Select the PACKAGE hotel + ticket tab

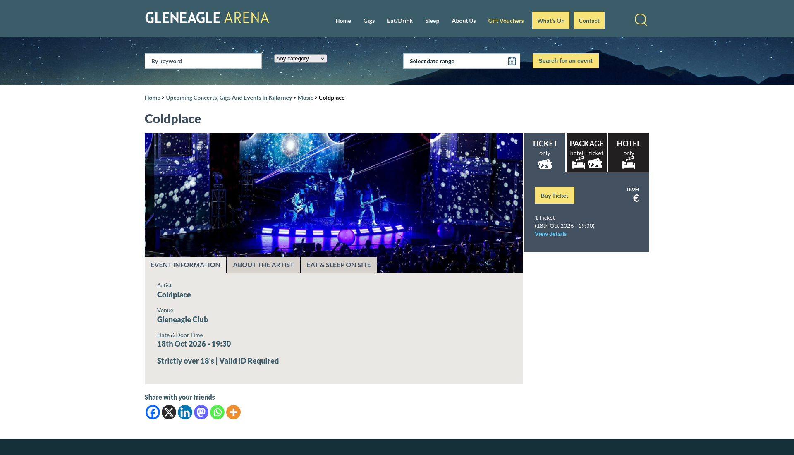587,153
